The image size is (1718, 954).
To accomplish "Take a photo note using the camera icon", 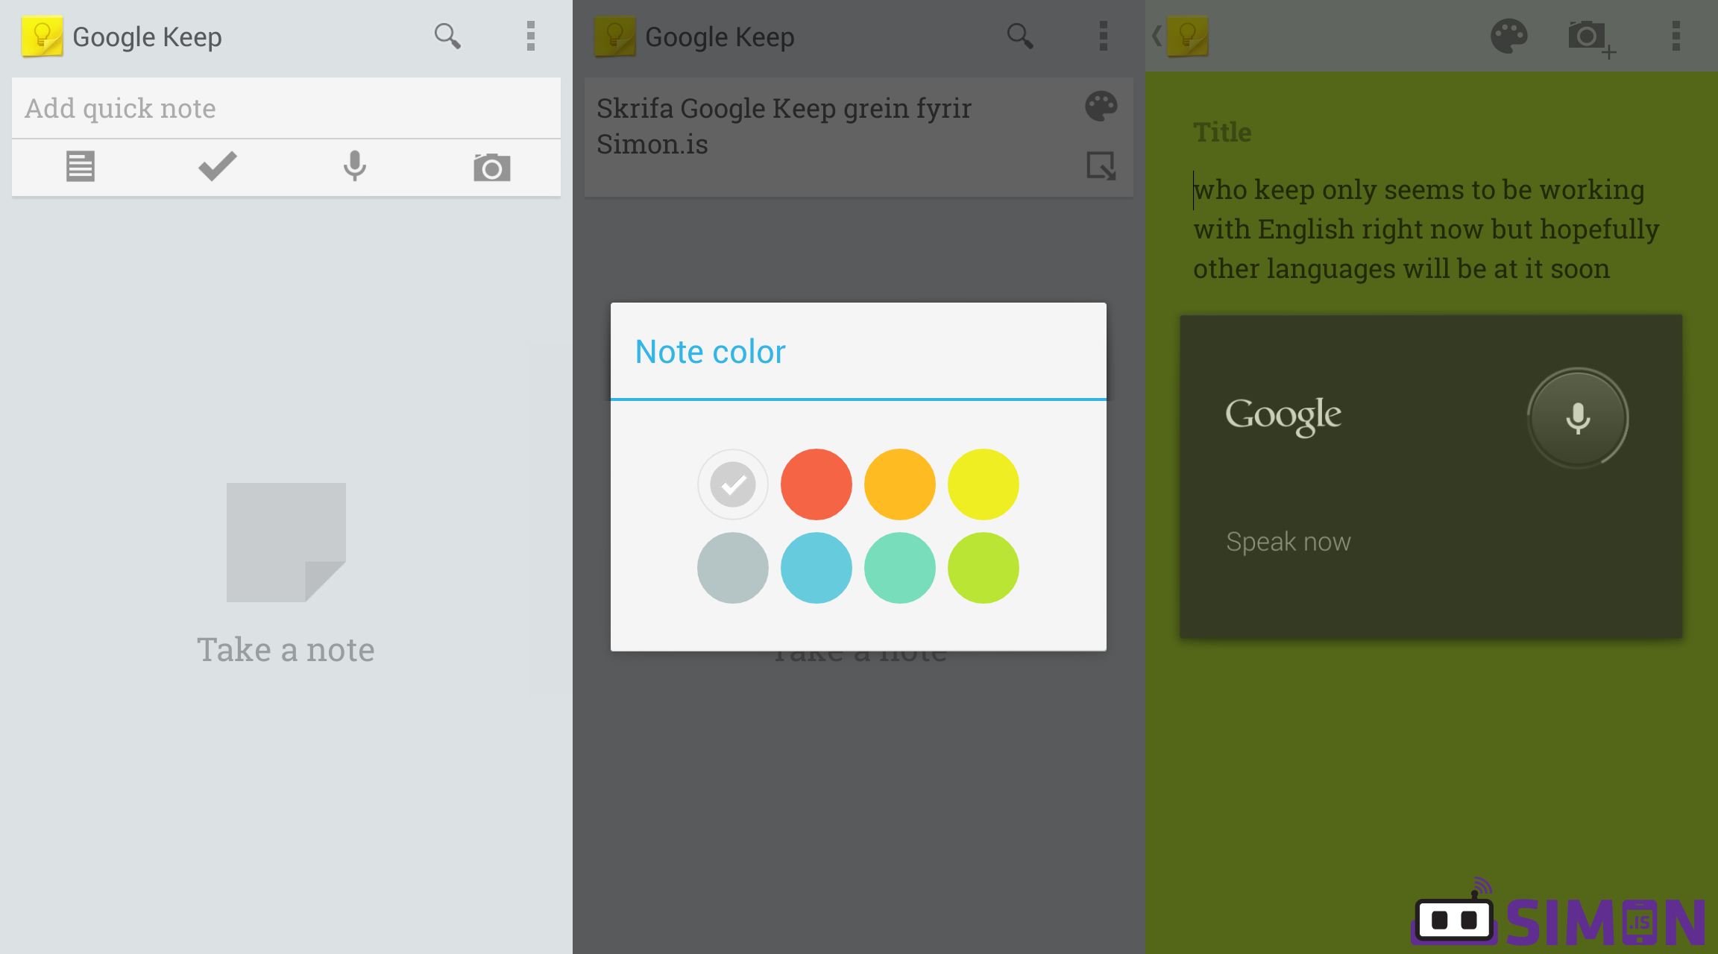I will click(x=491, y=167).
